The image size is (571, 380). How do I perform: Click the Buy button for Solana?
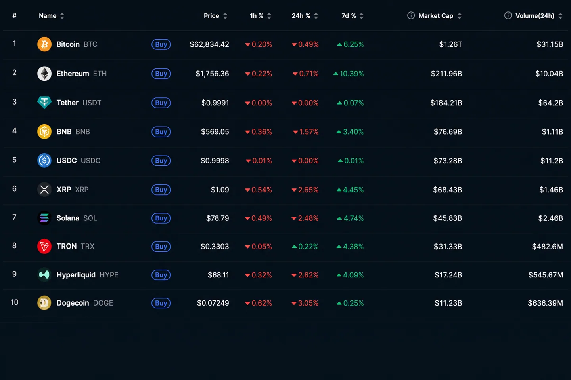(161, 218)
